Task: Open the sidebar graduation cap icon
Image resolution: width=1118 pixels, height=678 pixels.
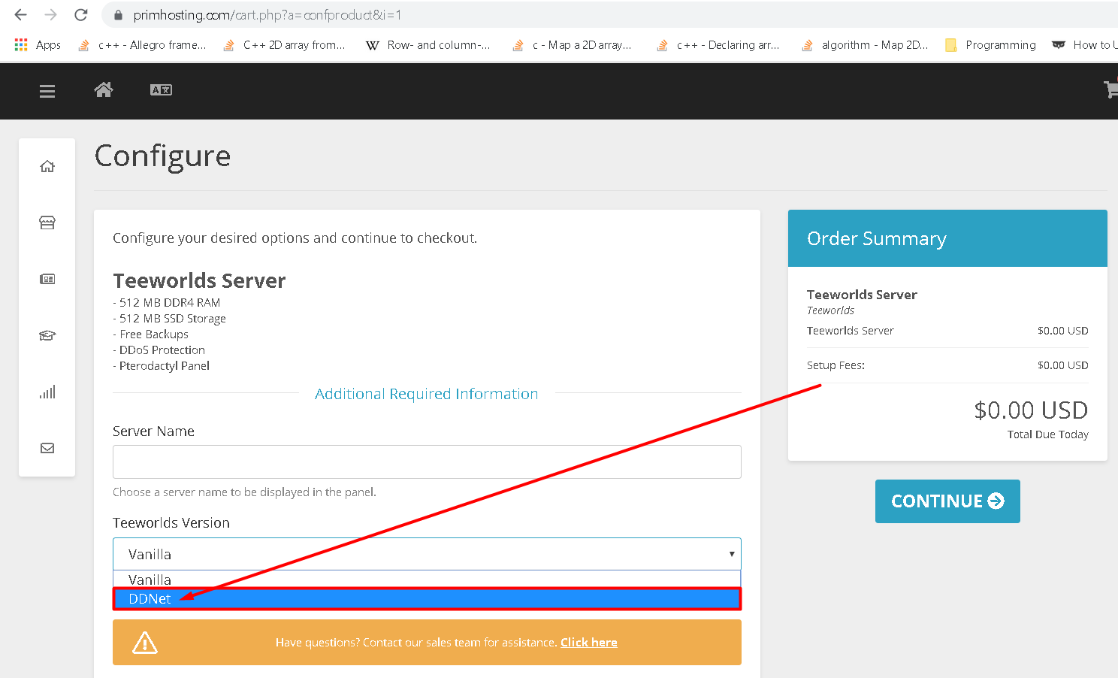Action: click(x=47, y=335)
